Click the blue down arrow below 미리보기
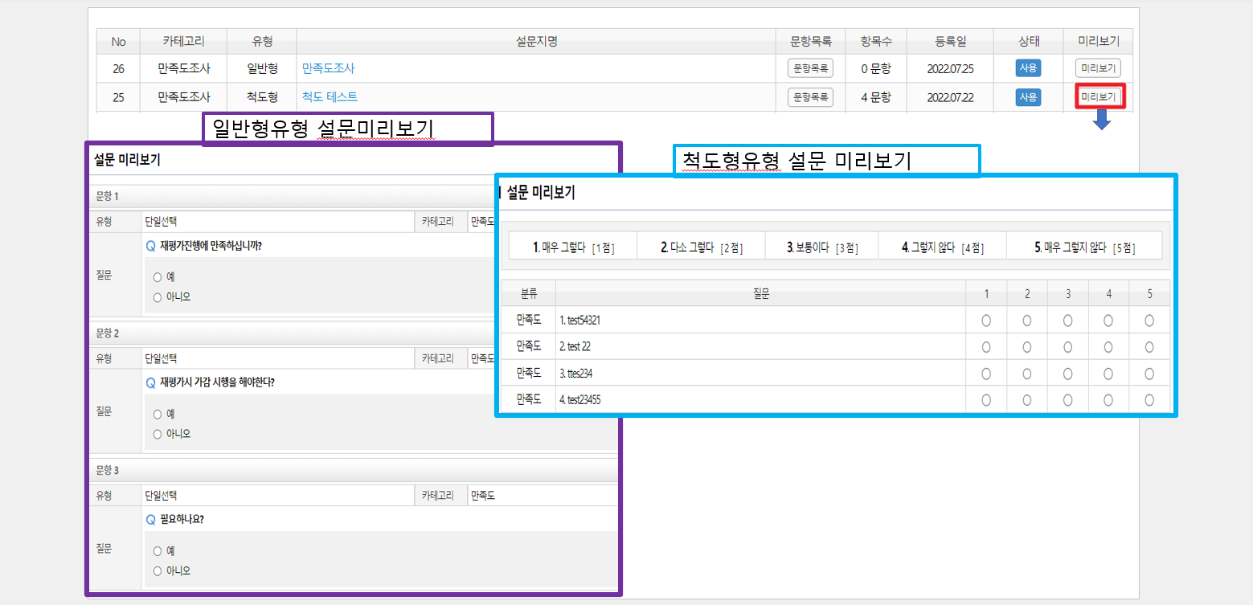 point(1102,120)
